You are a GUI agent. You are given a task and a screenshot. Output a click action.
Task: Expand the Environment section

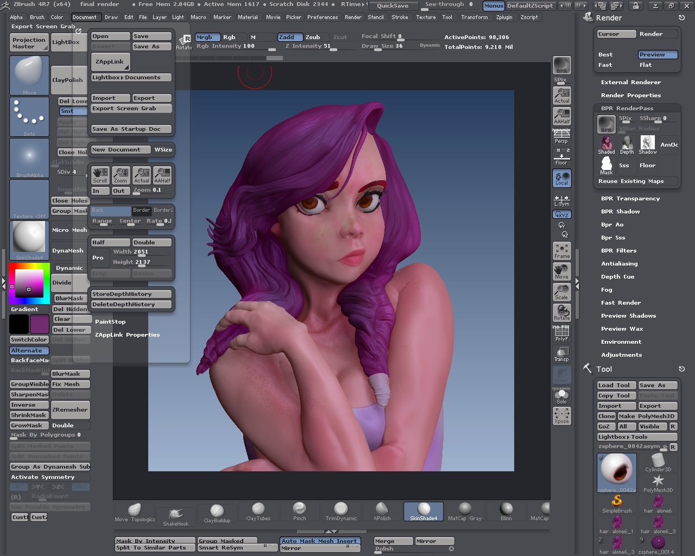coord(621,342)
